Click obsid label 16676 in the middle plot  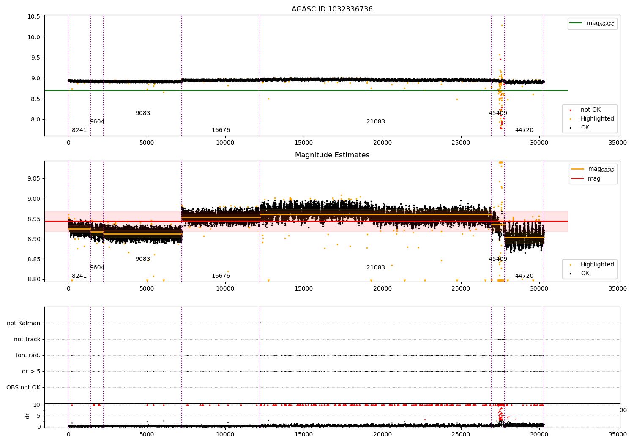[x=221, y=276]
